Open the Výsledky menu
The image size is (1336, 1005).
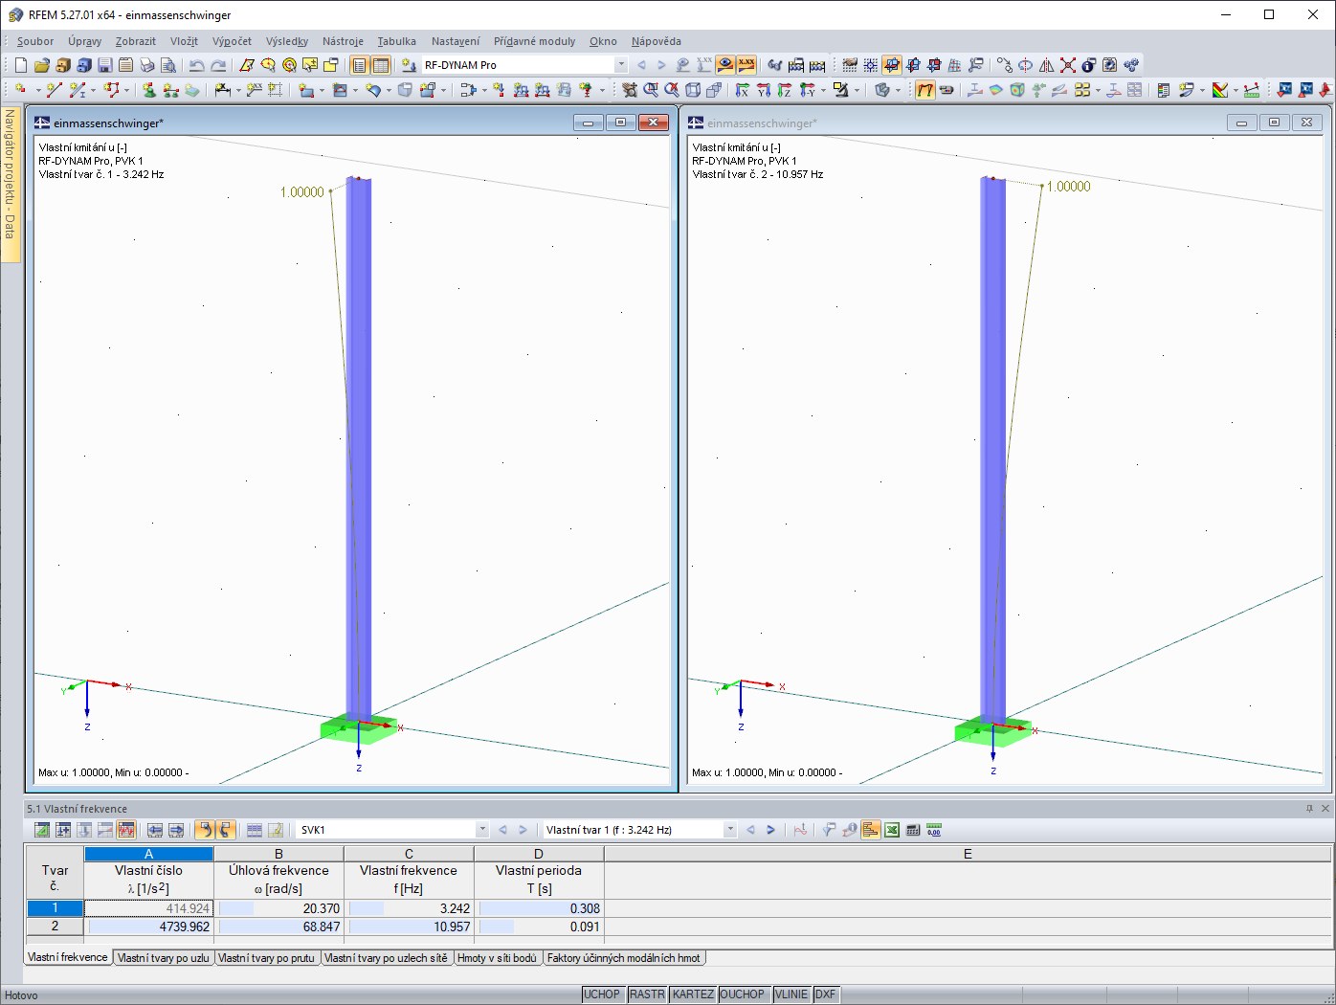[287, 41]
